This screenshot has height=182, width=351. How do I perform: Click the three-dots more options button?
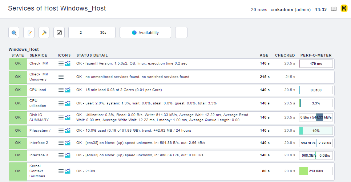(x=181, y=33)
